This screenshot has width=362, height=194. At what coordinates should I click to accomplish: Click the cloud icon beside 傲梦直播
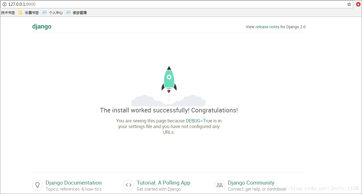click(x=68, y=13)
